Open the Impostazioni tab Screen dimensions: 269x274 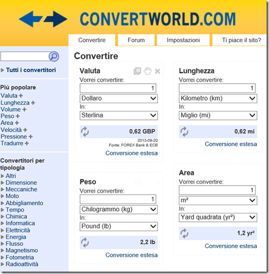[x=183, y=40]
